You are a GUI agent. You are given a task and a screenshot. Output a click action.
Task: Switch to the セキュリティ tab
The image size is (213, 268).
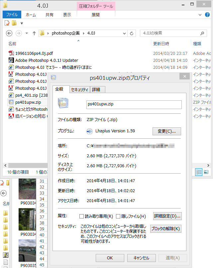(80, 89)
